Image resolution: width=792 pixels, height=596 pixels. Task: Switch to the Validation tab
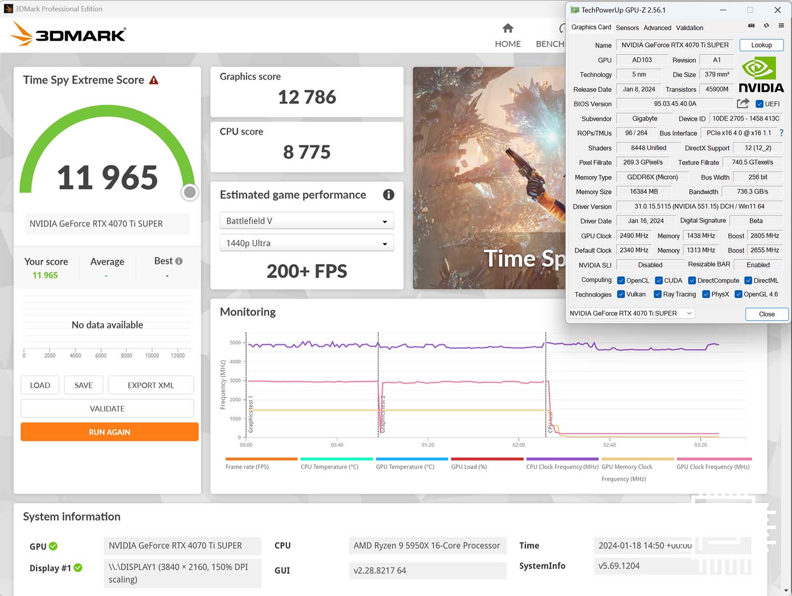690,28
